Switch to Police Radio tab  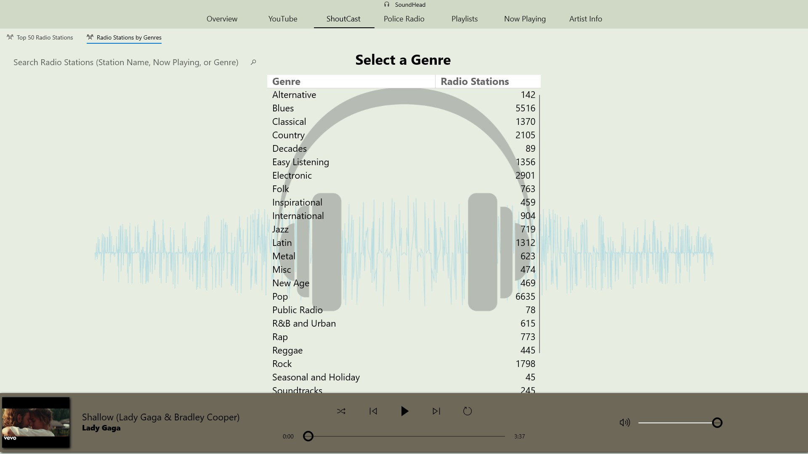pyautogui.click(x=404, y=19)
